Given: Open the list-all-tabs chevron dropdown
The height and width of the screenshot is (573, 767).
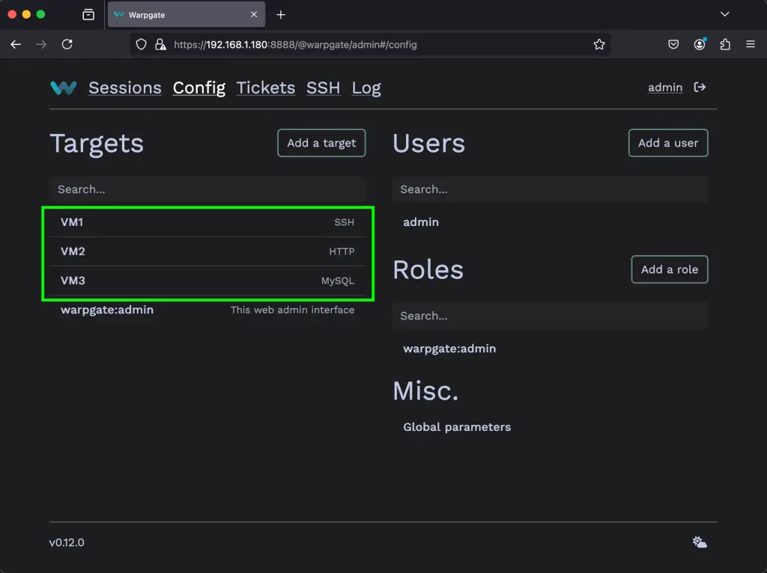Looking at the screenshot, I should click(724, 14).
